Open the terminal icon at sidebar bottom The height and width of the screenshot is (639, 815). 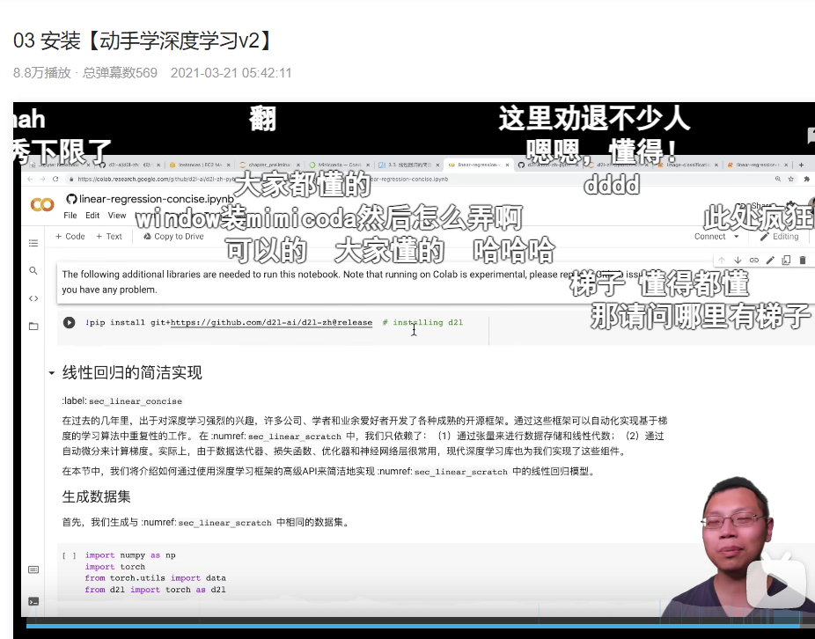33,601
